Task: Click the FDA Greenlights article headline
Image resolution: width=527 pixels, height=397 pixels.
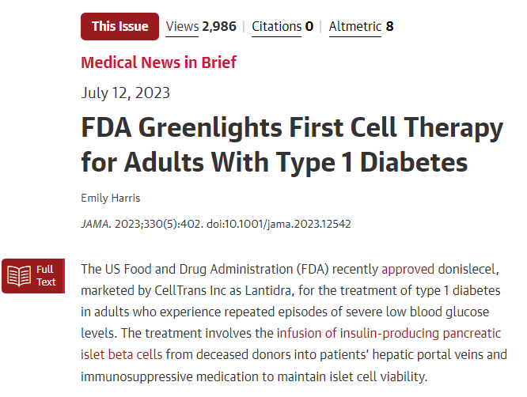Action: [292, 146]
